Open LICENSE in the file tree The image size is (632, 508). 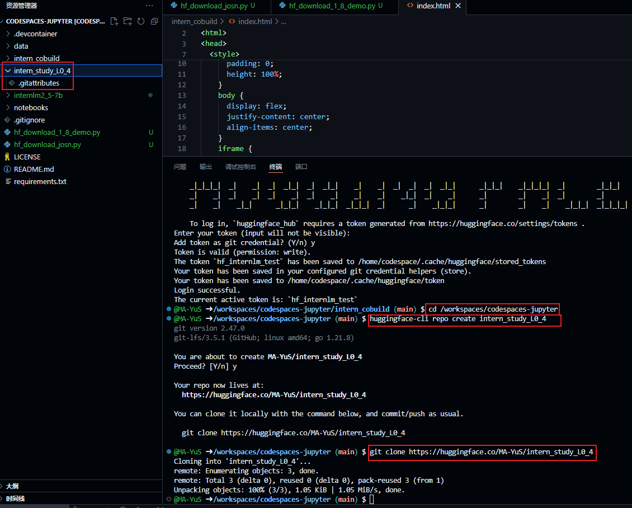[x=27, y=157]
